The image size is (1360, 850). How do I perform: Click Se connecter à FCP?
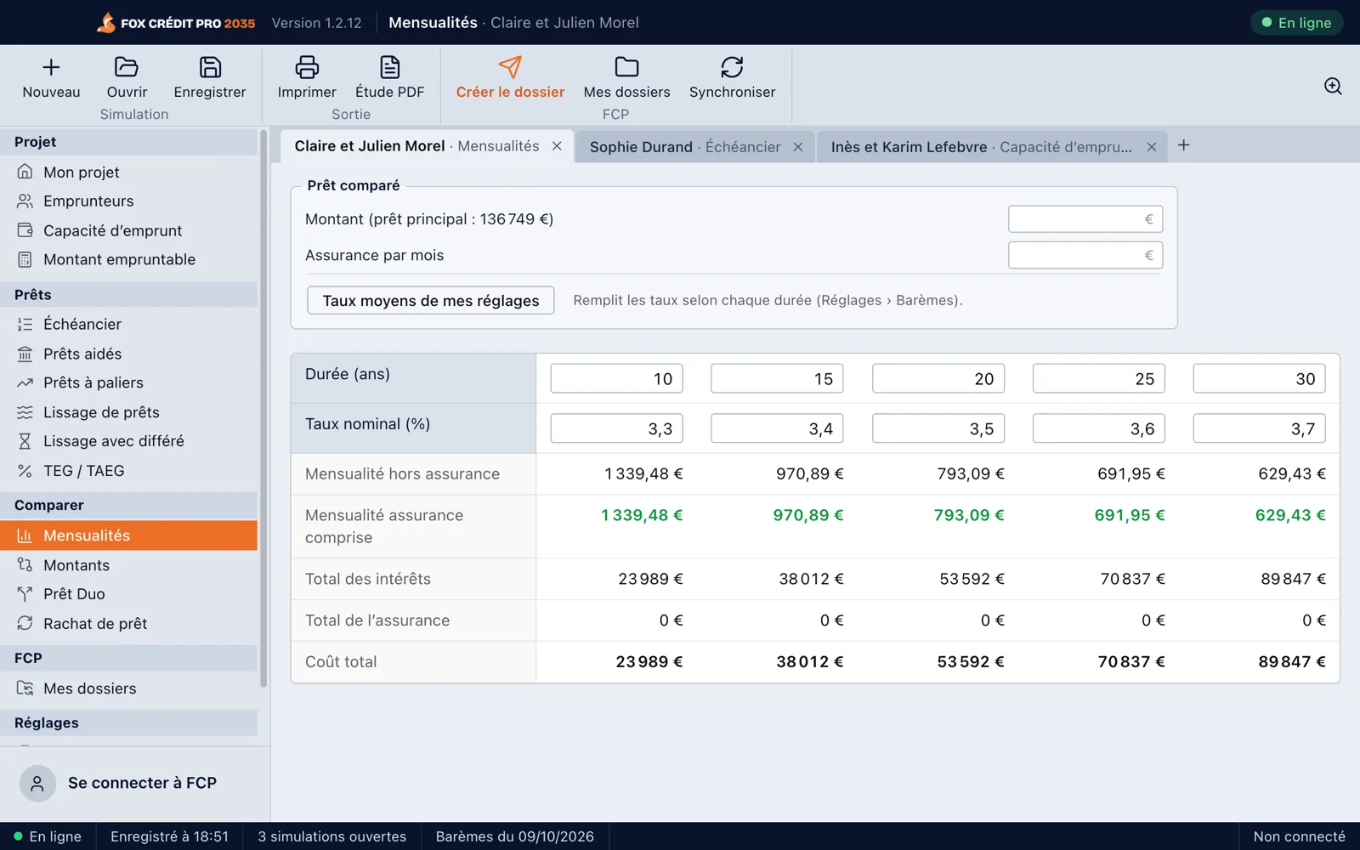pyautogui.click(x=135, y=783)
